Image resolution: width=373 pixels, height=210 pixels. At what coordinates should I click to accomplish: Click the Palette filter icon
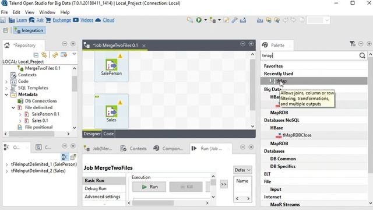[352, 44]
